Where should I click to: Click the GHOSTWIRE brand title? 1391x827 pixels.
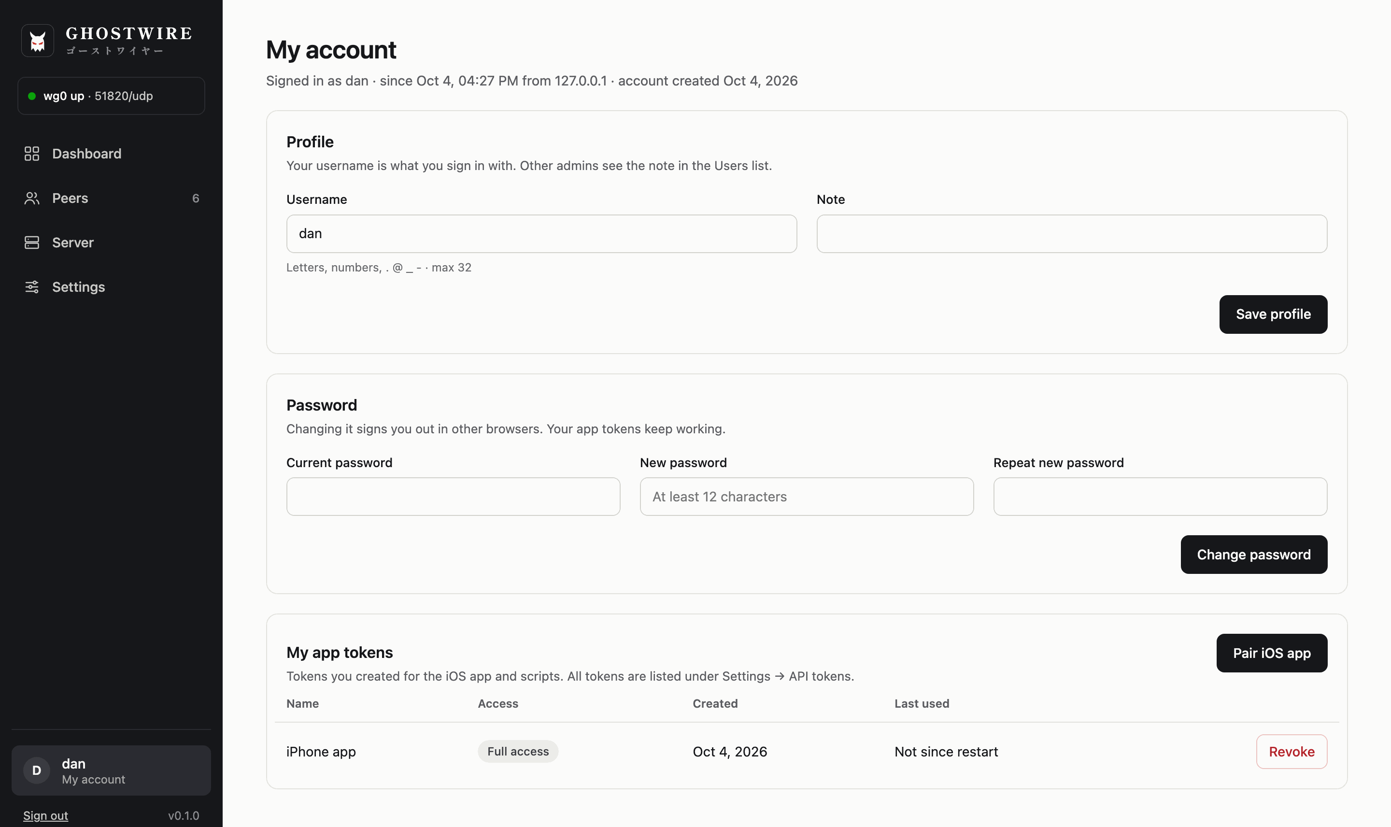(x=129, y=33)
